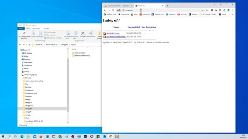Image resolution: width=248 pixels, height=139 pixels.
Task: Open the Freigeben ribbon tab in Explorer
Action: coord(36,29)
